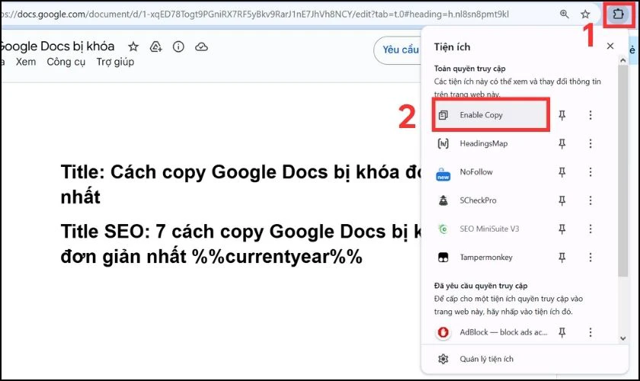
Task: Open the document info icon
Action: (178, 46)
